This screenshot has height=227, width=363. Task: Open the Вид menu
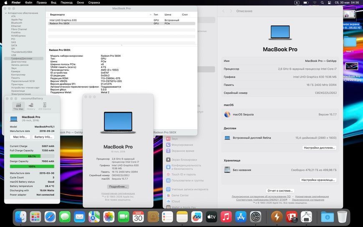(53, 3)
